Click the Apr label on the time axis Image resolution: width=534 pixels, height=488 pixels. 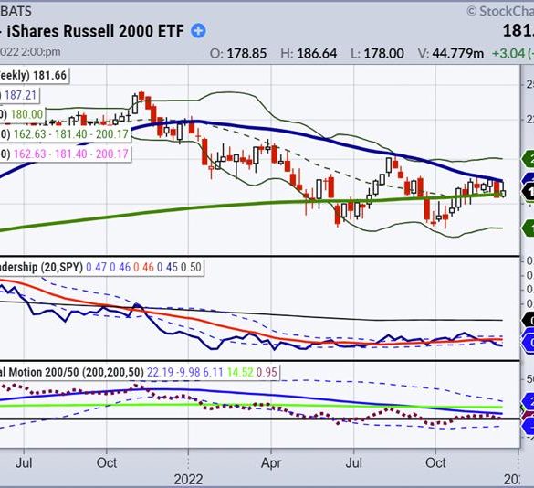pos(271,463)
